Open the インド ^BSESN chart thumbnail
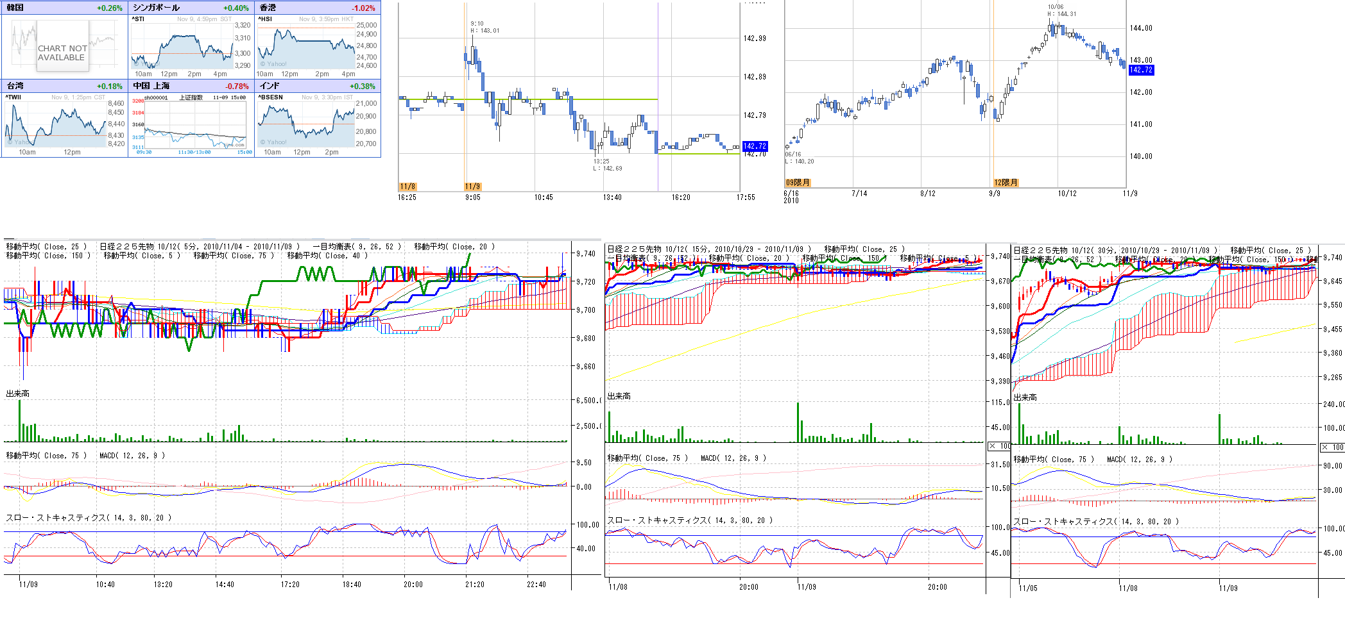This screenshot has width=1345, height=632. tap(307, 124)
